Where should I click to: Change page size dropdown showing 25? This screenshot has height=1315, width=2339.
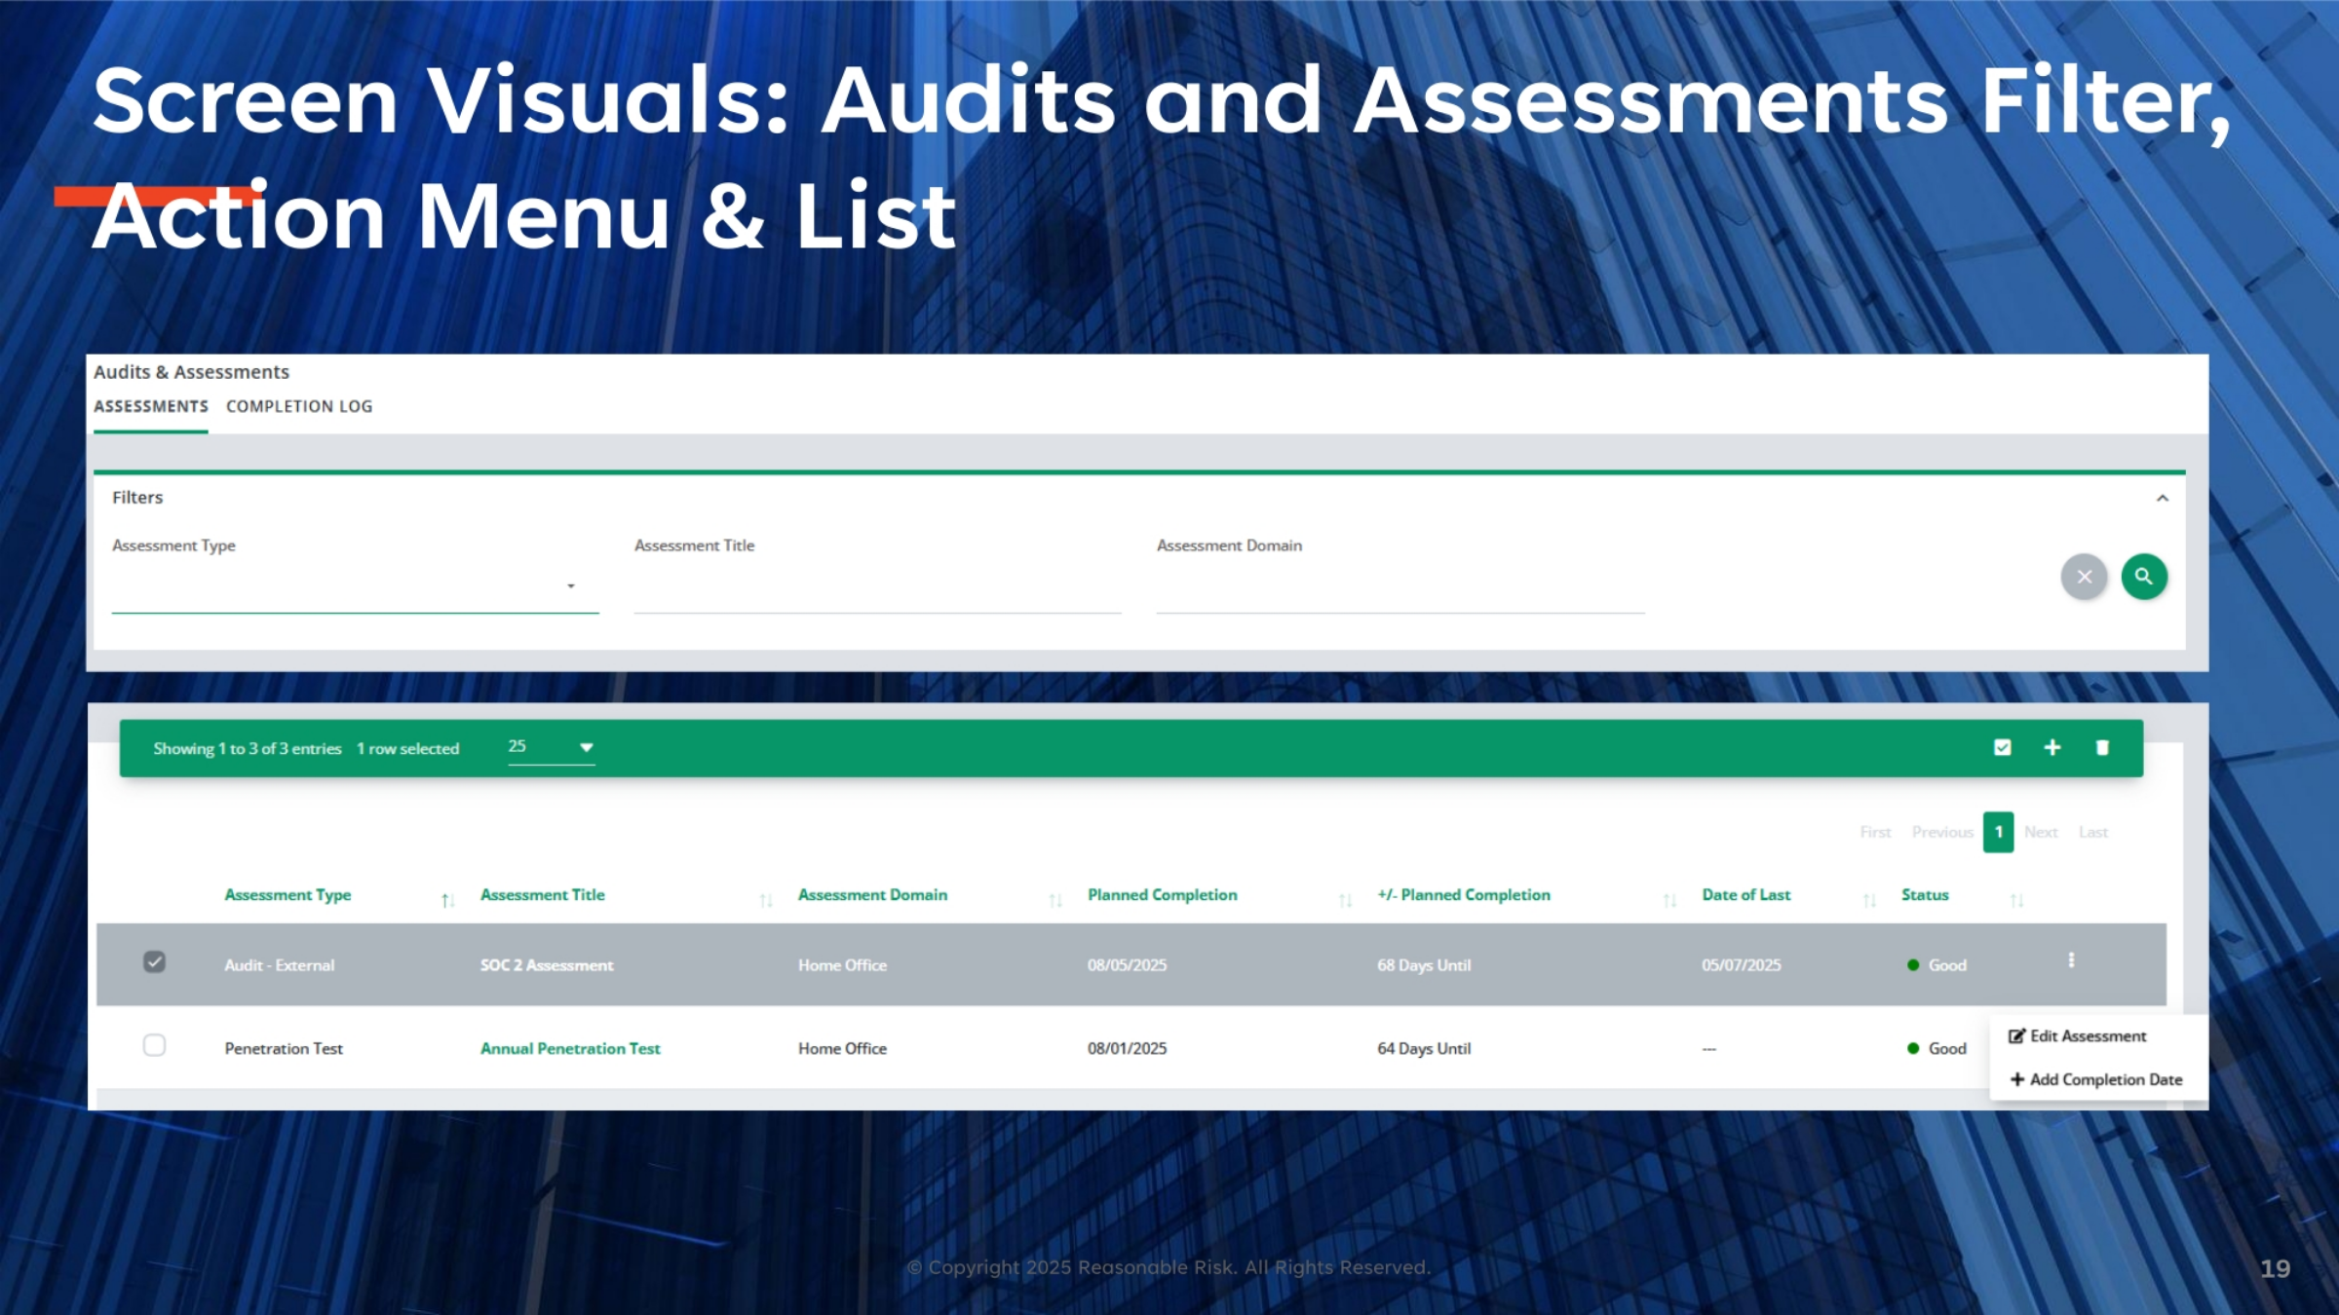pos(551,747)
